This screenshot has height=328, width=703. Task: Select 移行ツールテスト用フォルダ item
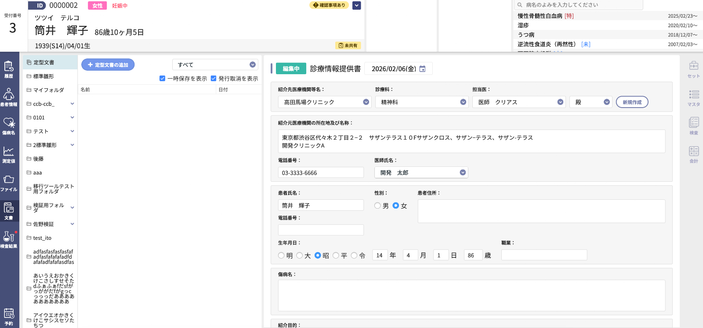[50, 189]
